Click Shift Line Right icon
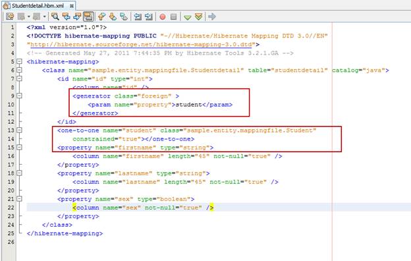 149,16
